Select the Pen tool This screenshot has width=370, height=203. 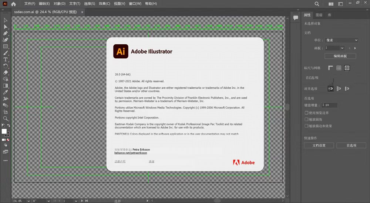[6, 34]
